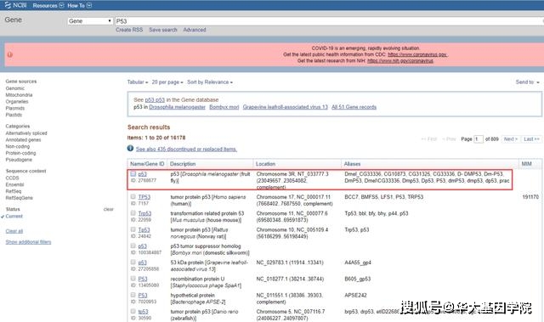Open the Sort by Relevance dropdown
Viewport: 544px width, 322px height.
point(210,82)
